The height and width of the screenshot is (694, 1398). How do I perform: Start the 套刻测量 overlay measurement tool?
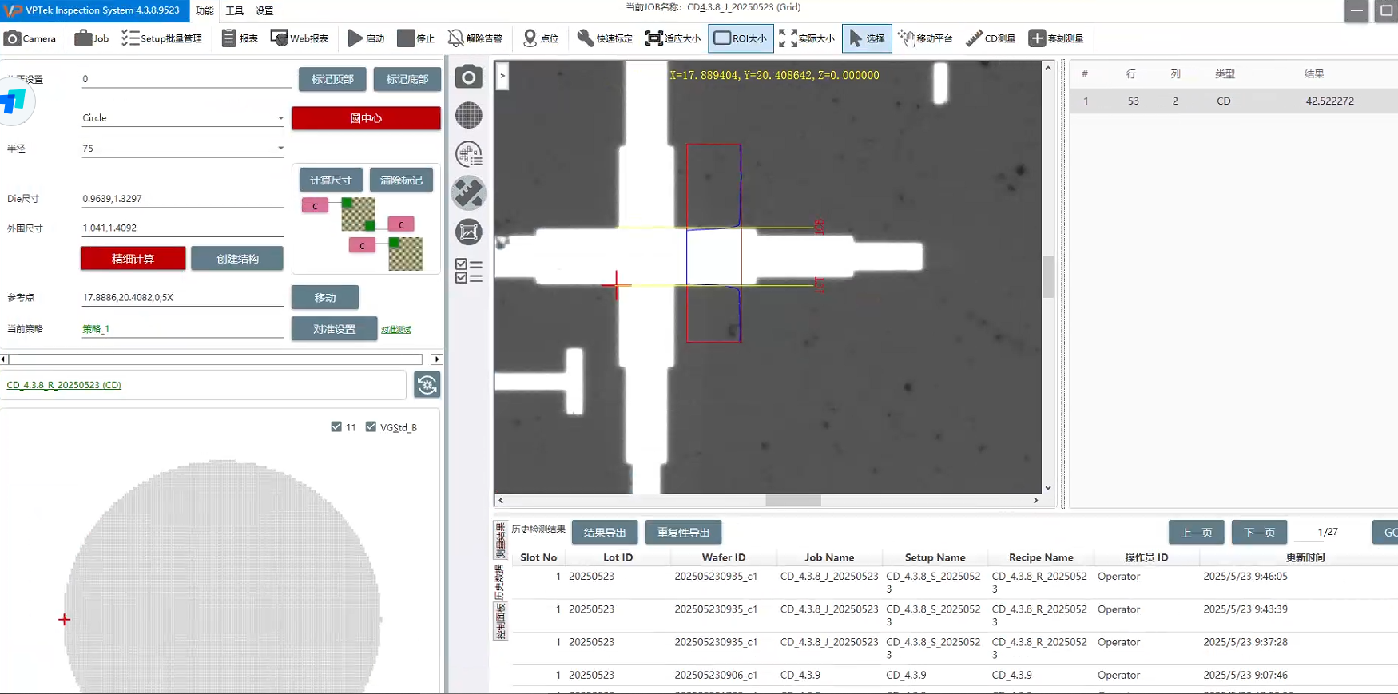(1056, 38)
